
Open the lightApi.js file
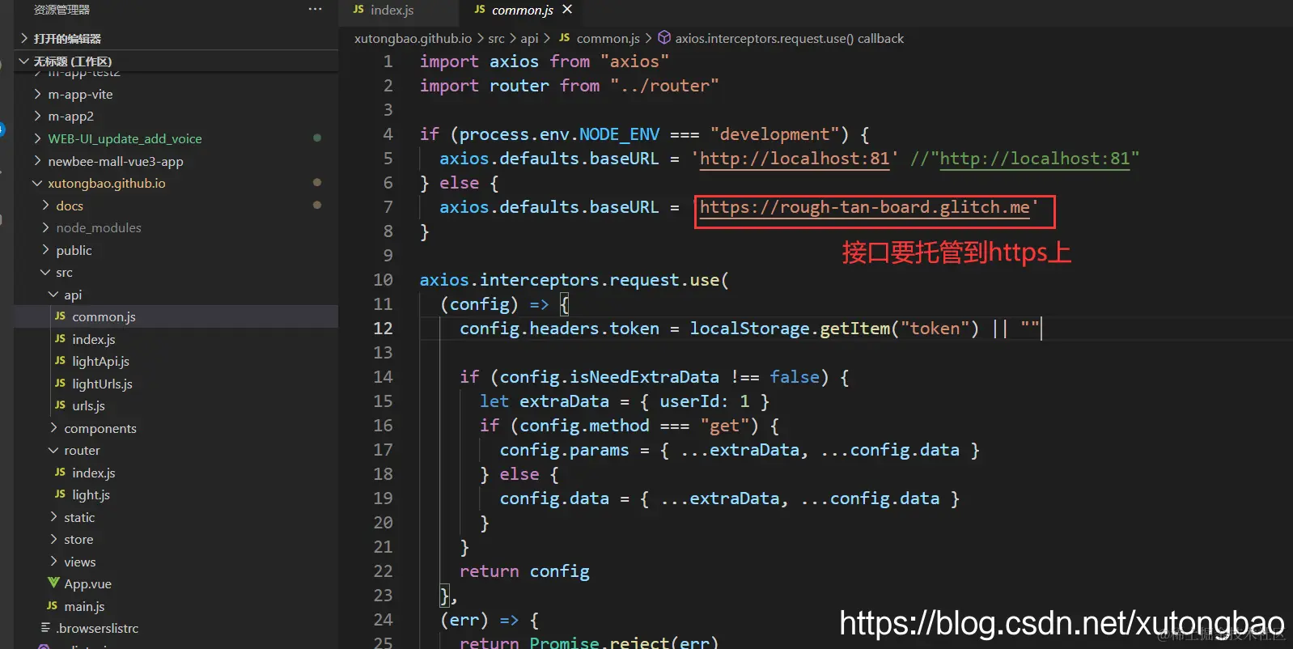(x=100, y=361)
